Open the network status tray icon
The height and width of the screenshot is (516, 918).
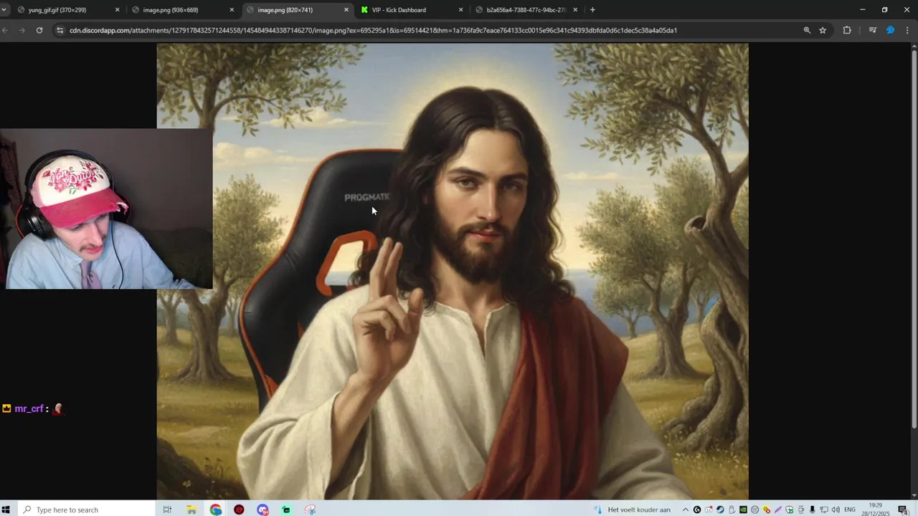(824, 510)
